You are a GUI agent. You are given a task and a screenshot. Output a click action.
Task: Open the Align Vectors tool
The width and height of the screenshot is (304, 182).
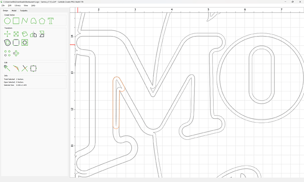point(25,43)
